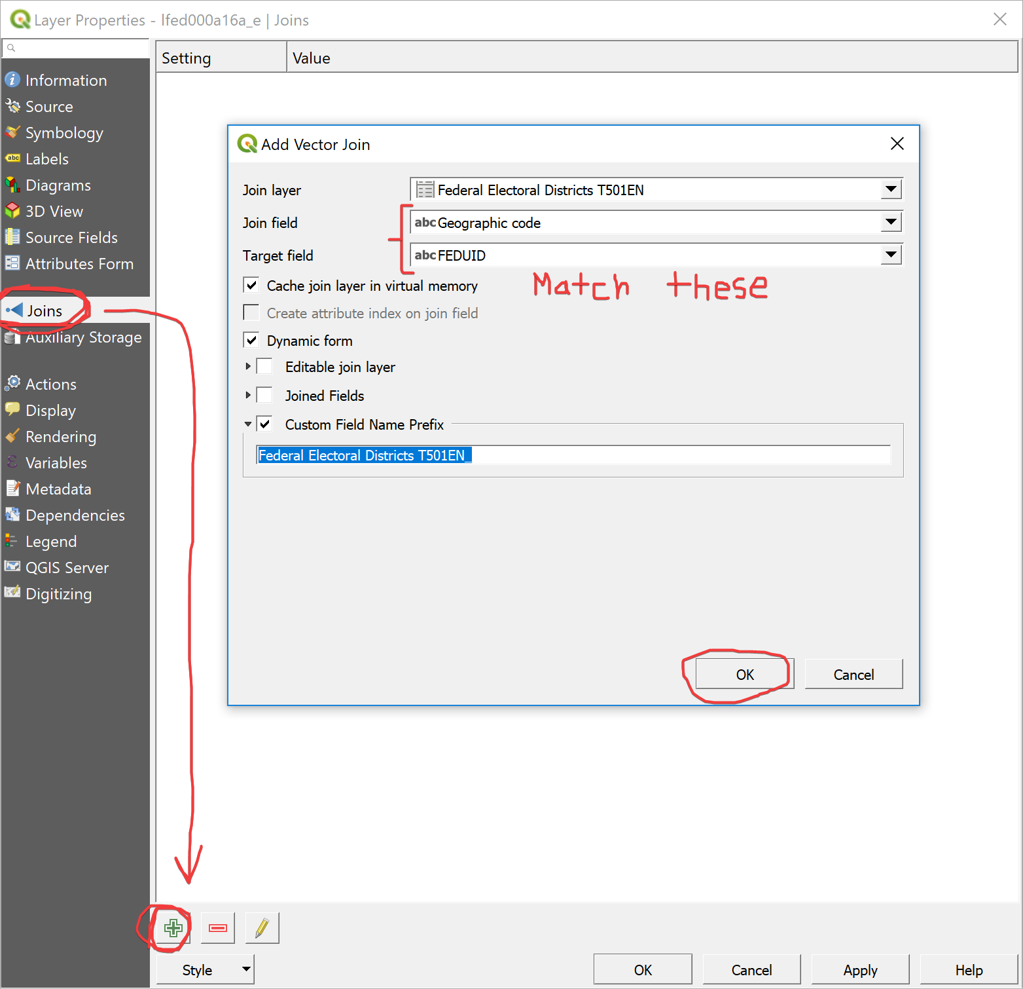Collapse Custom Field Name Prefix group
Image resolution: width=1023 pixels, height=989 pixels.
tap(248, 424)
